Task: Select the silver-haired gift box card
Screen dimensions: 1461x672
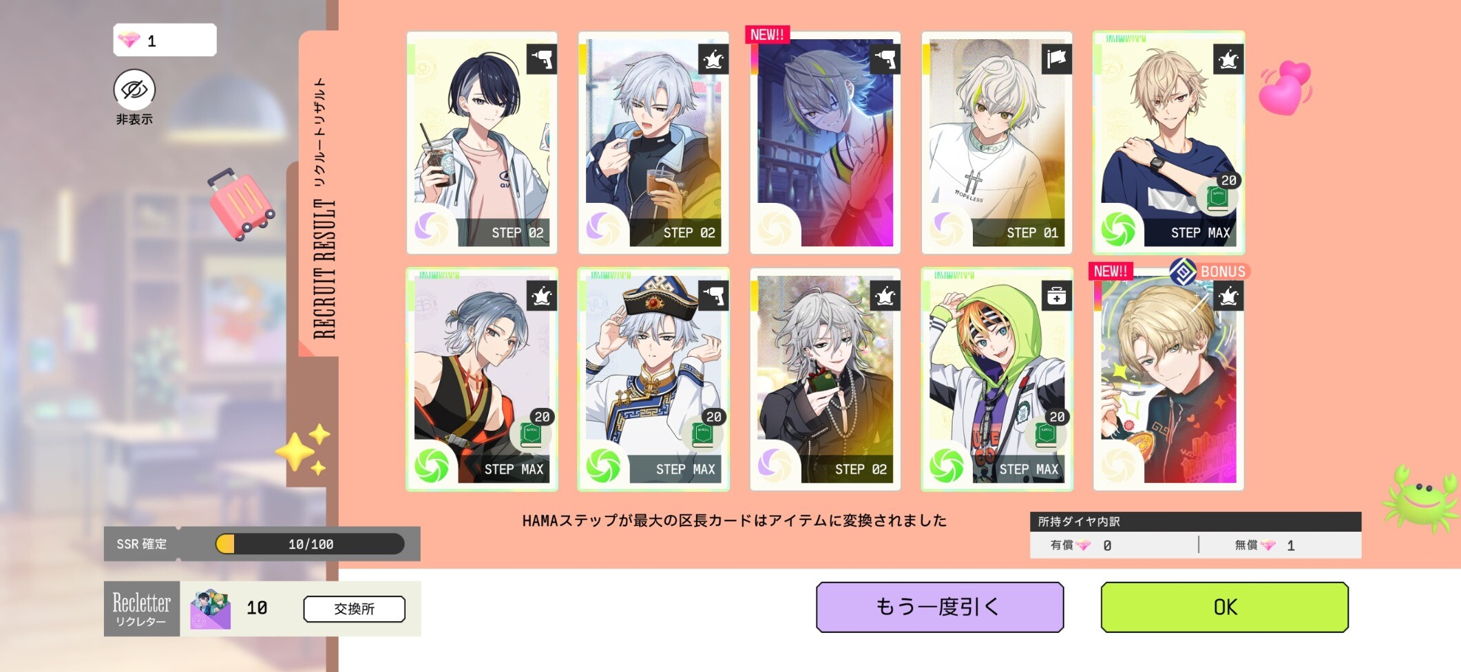Action: 825,379
